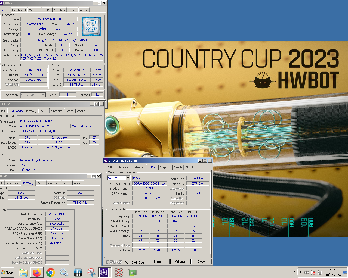The image size is (348, 278).
Task: Click the Modified by dsanke field
Action: pos(84,126)
